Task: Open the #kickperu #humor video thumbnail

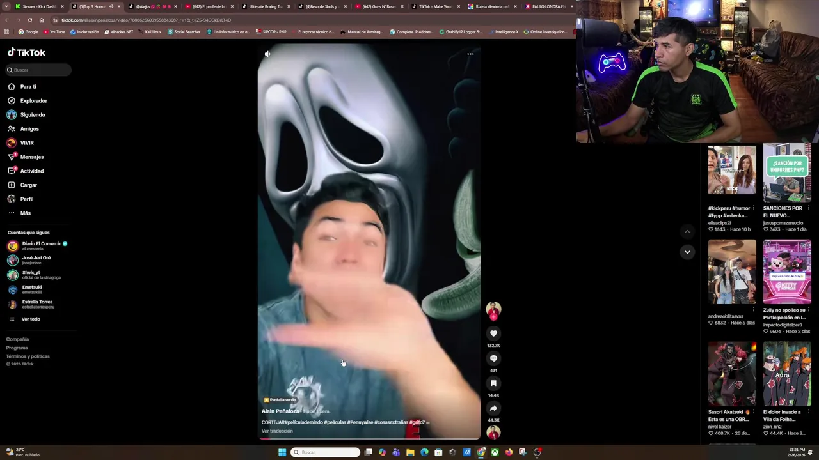Action: (x=732, y=170)
